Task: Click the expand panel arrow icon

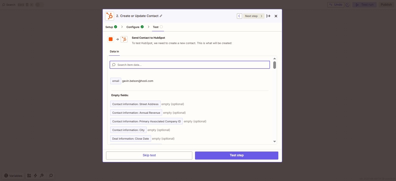Action: tap(268, 16)
